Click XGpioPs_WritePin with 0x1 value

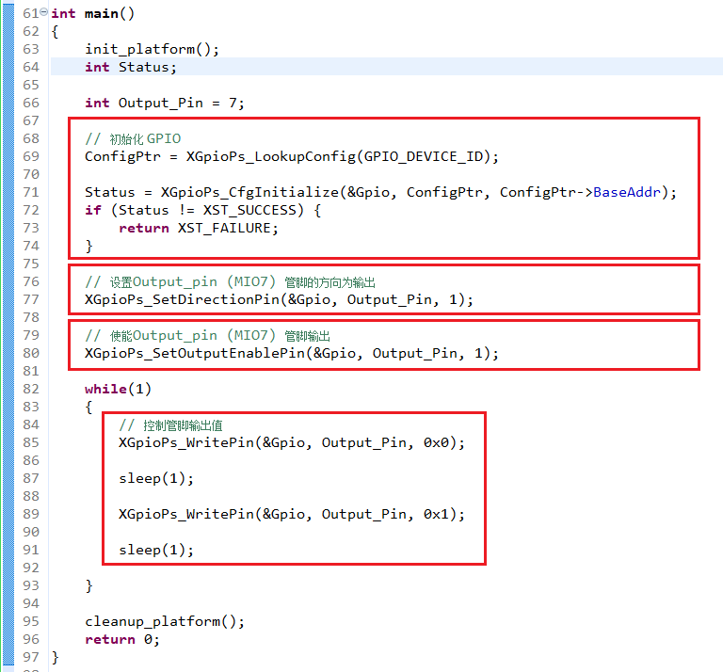click(x=292, y=515)
